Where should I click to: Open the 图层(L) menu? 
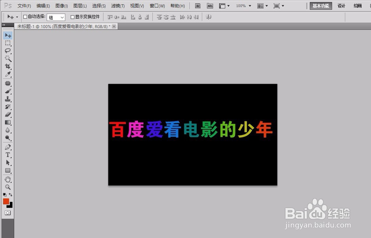[80, 6]
